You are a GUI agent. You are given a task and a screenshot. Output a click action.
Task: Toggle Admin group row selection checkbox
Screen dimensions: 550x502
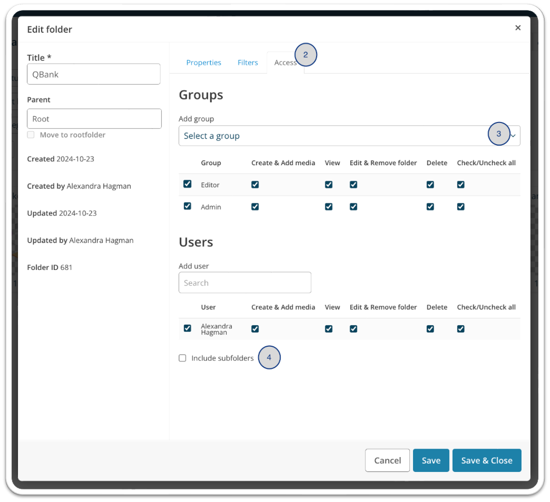187,206
